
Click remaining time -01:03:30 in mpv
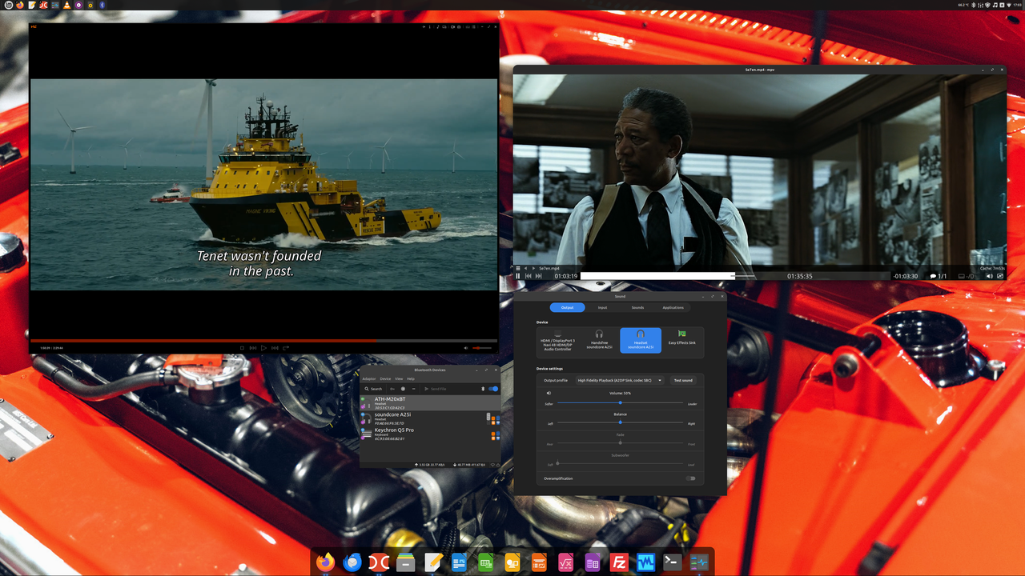click(x=906, y=276)
